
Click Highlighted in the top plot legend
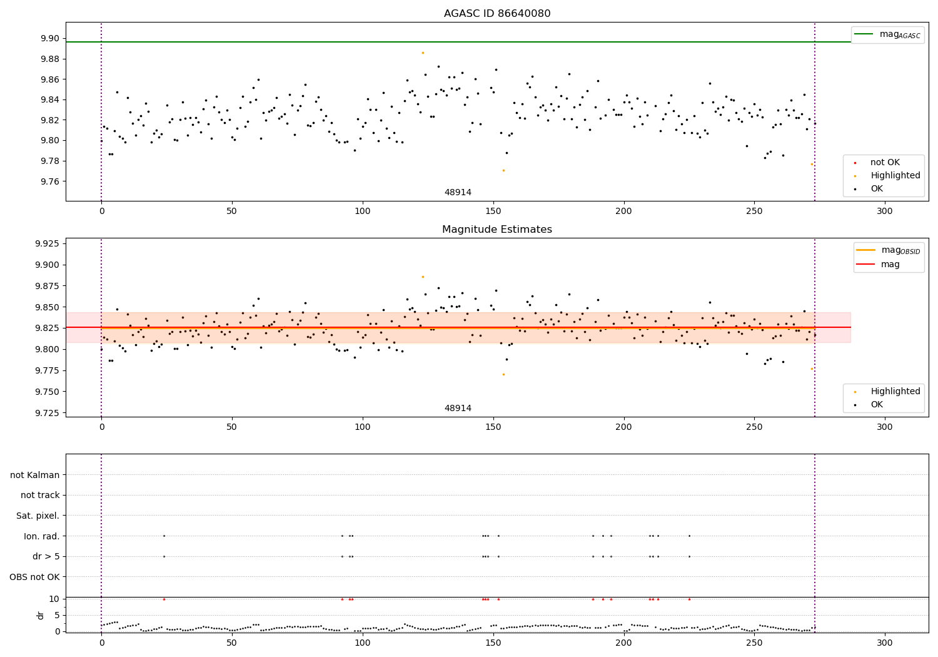pyautogui.click(x=895, y=176)
